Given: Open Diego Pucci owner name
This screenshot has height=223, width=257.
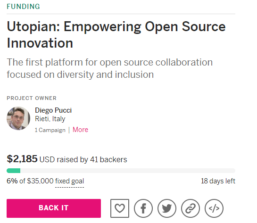Looking at the screenshot, I should pos(53,110).
